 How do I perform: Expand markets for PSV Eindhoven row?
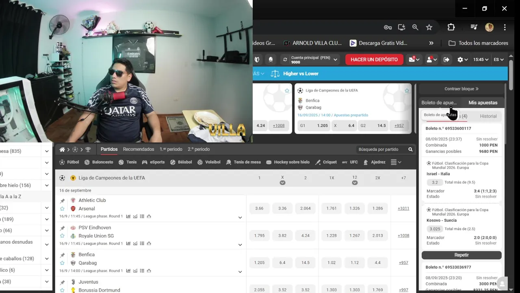click(240, 245)
